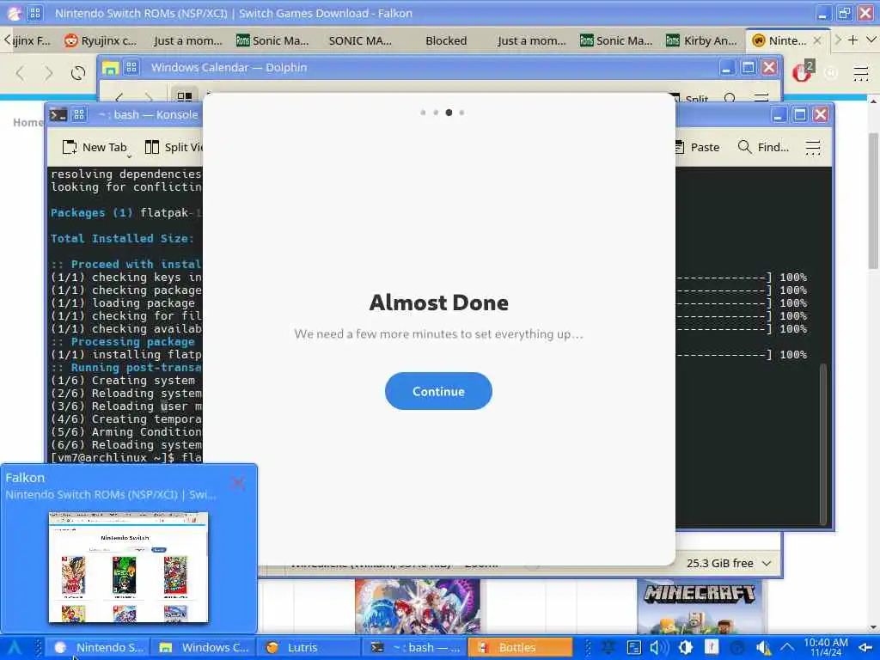Click Split View in Konsole toolbar
Viewport: 880px width, 660px height.
[173, 147]
